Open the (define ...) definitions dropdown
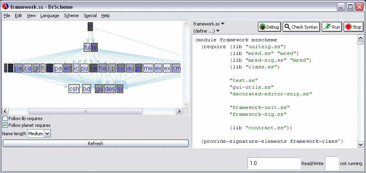This screenshot has height=173, width=366. [x=207, y=31]
